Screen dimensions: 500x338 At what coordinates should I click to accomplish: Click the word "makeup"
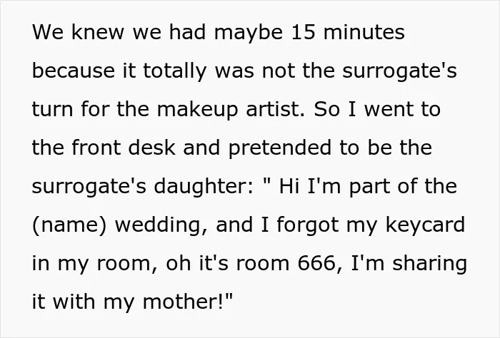tap(197, 110)
